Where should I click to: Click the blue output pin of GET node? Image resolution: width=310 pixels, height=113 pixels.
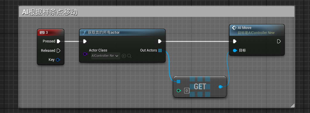[221, 87]
